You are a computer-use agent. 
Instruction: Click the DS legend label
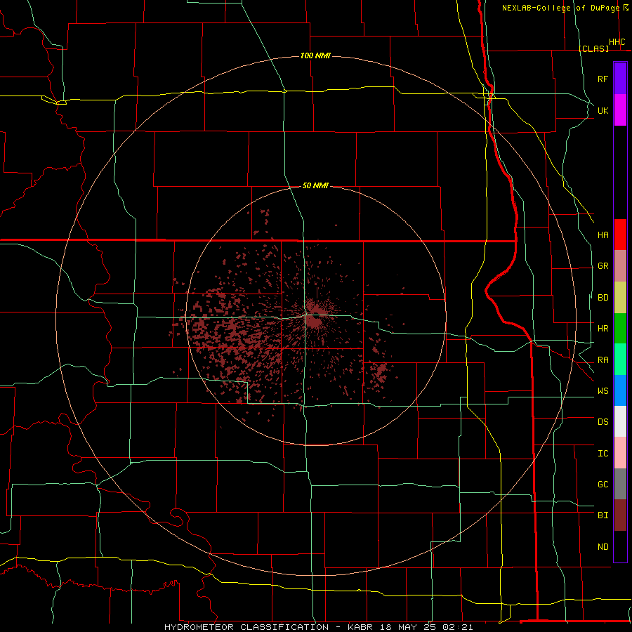(603, 422)
